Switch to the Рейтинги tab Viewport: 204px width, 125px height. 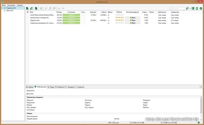[x=60, y=87]
